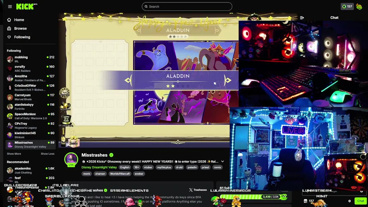Open CPxTrey's Hogwarts Legacy channel
The height and width of the screenshot is (207, 368).
[31, 126]
